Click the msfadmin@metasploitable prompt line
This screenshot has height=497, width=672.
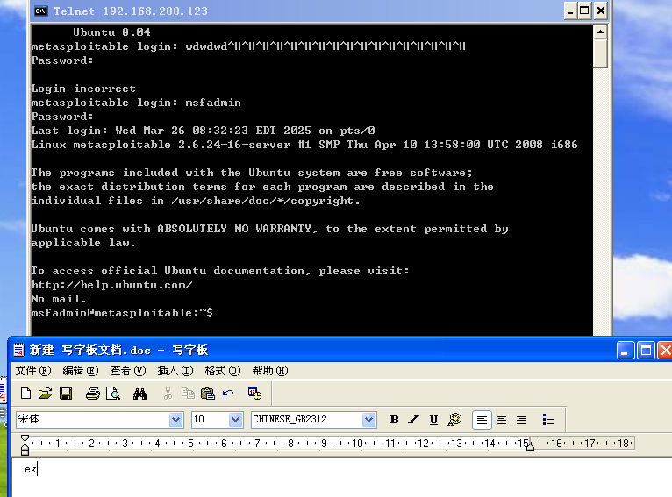[x=122, y=313]
